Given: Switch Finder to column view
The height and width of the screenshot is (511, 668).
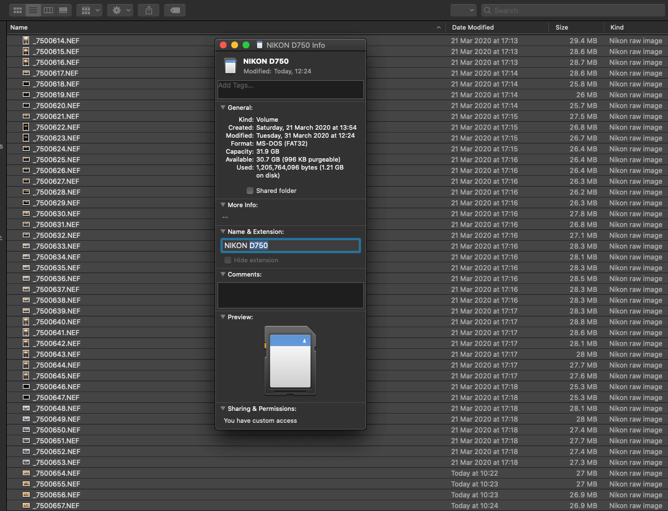Looking at the screenshot, I should click(48, 10).
